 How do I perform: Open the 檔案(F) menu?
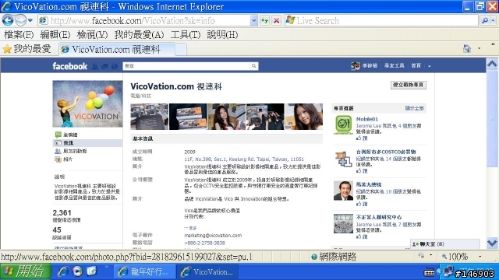click(19, 34)
